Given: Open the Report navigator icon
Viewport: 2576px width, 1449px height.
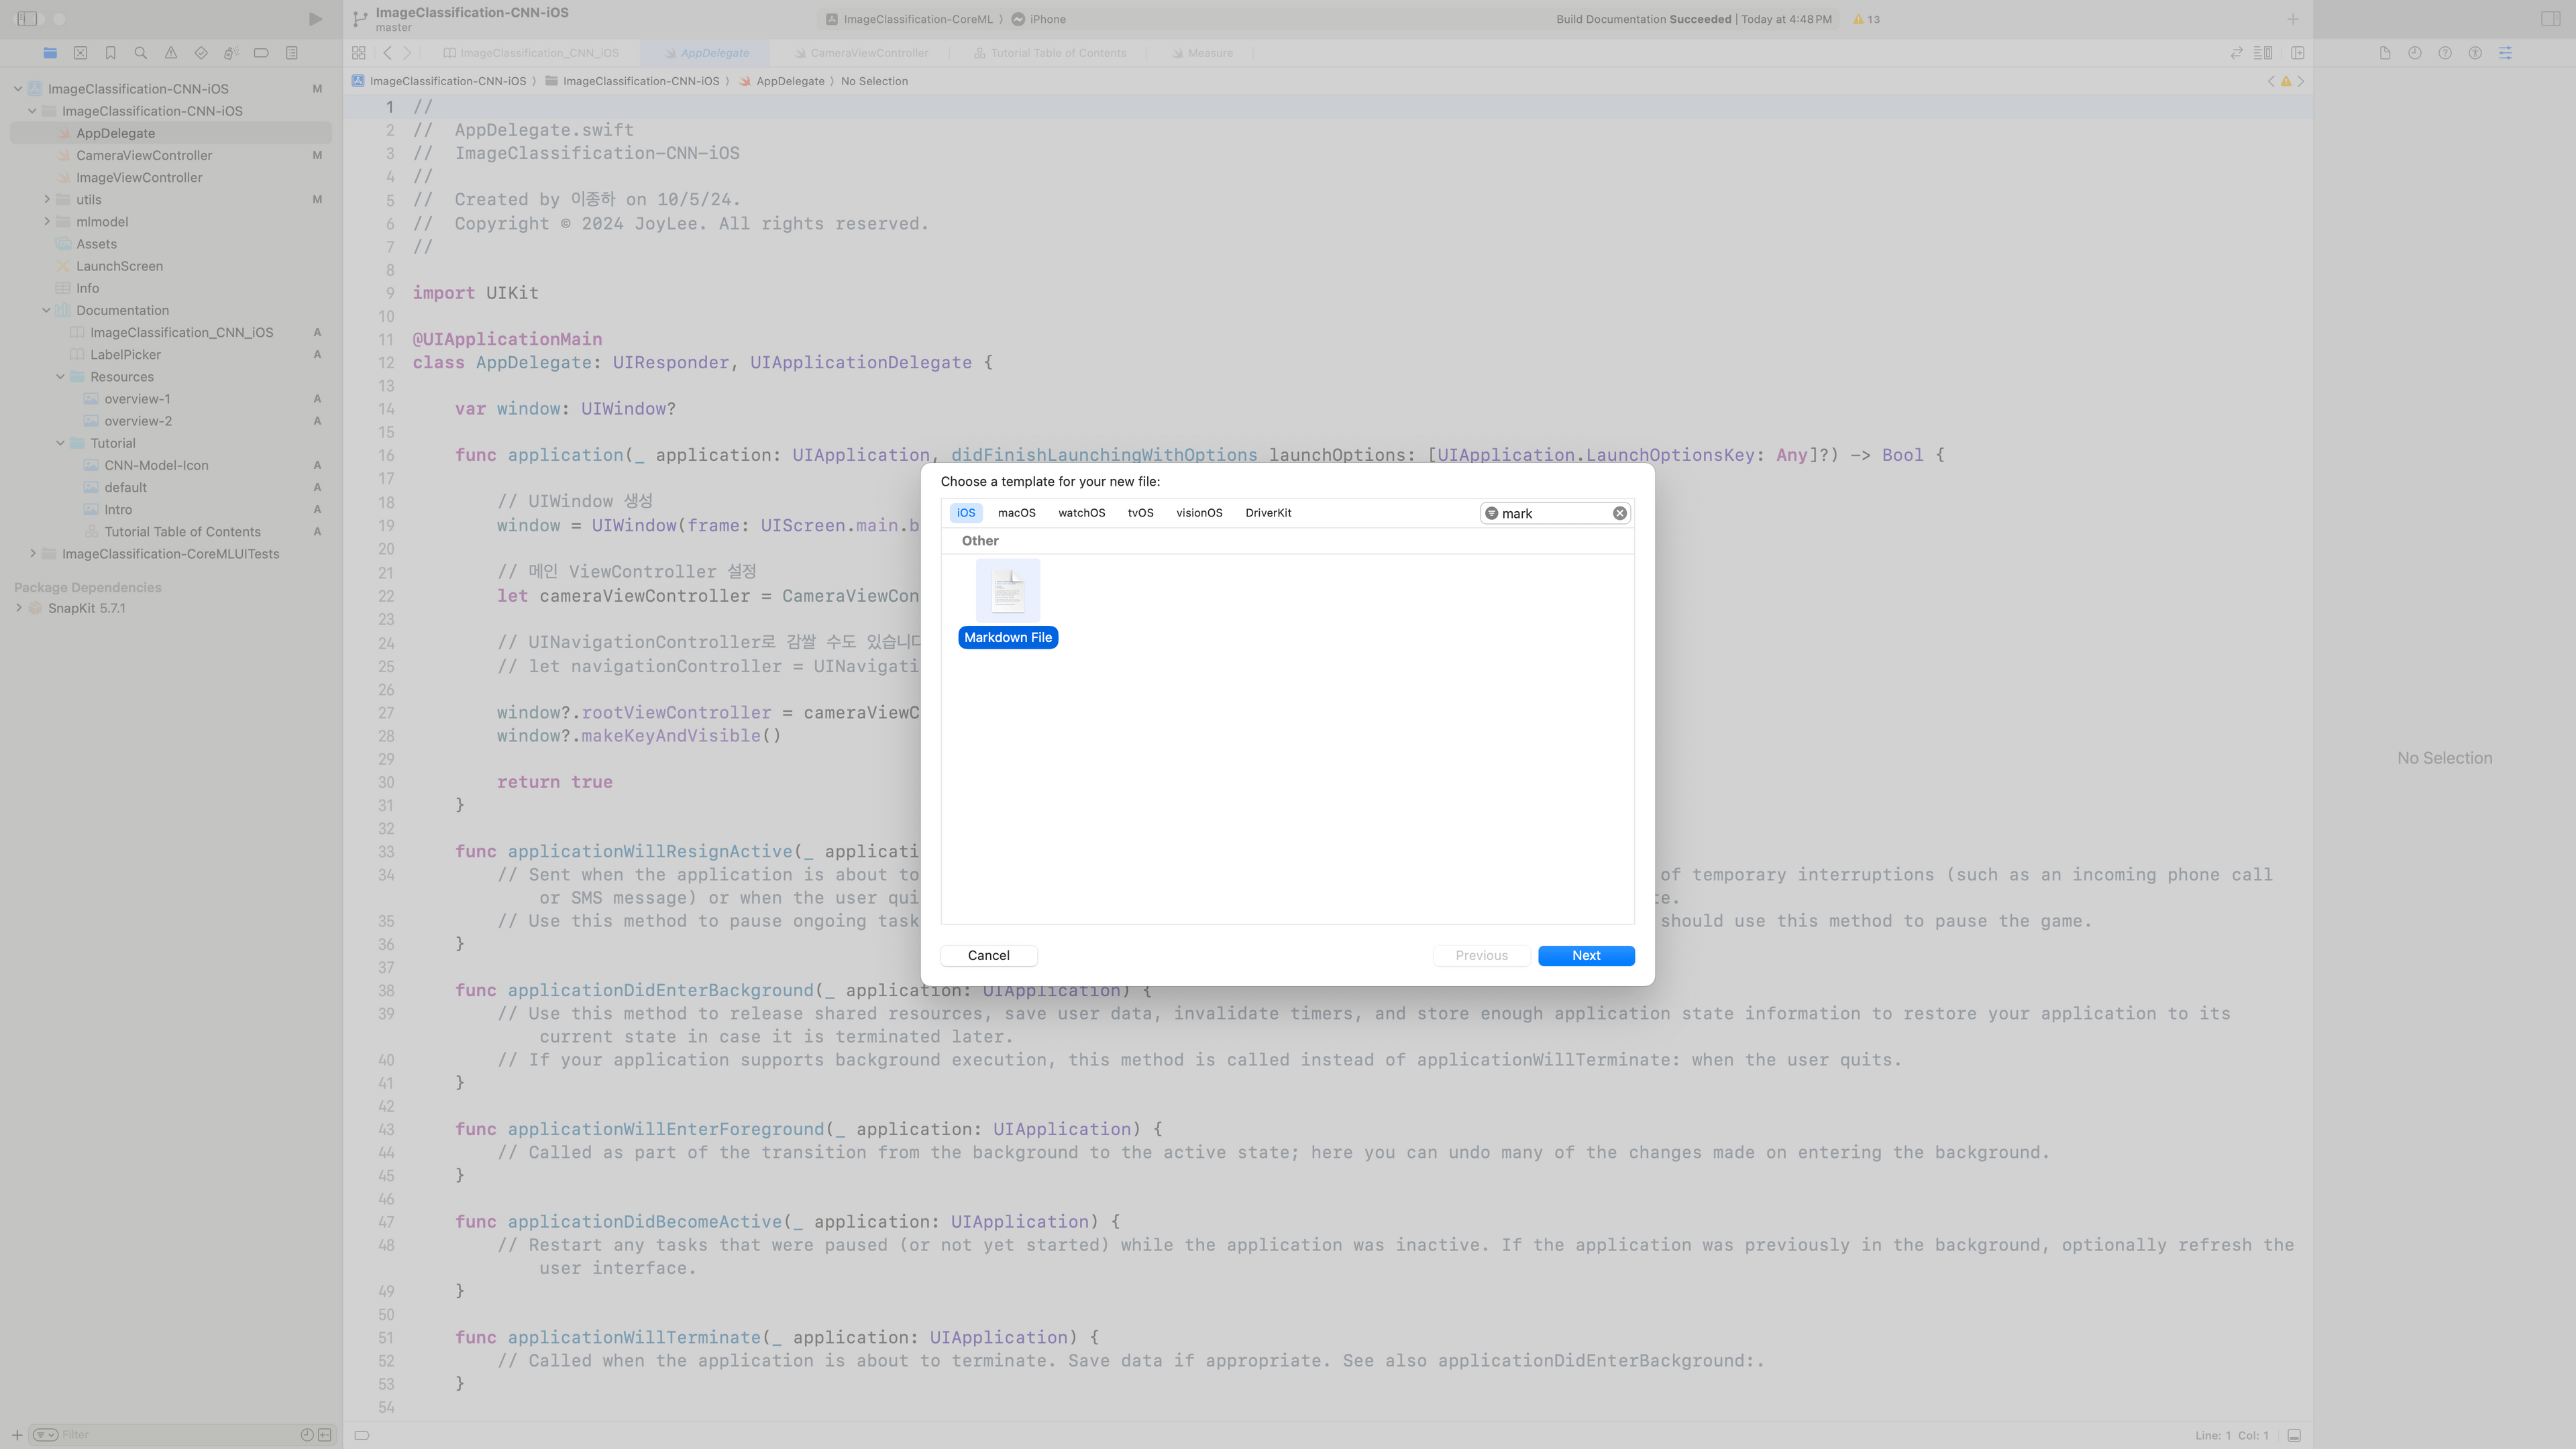Looking at the screenshot, I should point(292,53).
